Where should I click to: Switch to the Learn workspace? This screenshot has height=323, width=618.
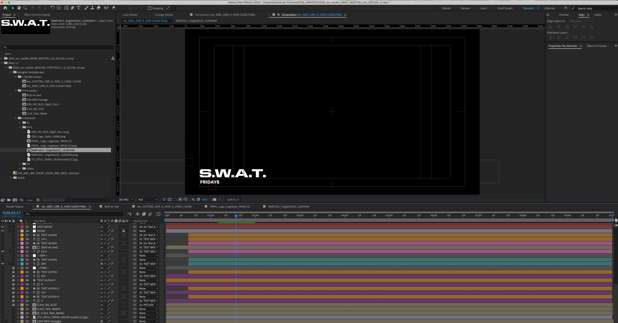pos(483,8)
